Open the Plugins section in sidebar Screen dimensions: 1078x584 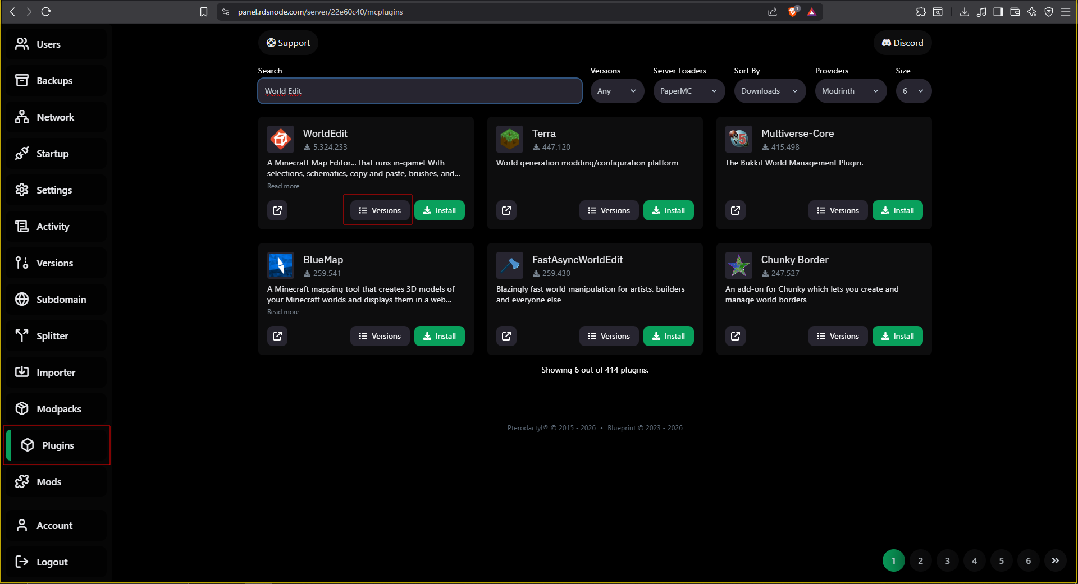[x=56, y=445]
